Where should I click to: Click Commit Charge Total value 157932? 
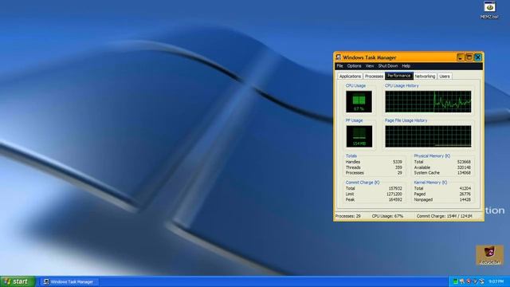point(395,188)
